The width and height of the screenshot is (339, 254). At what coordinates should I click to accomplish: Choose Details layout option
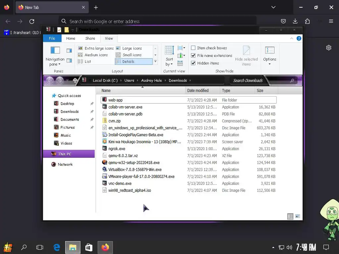point(134,62)
